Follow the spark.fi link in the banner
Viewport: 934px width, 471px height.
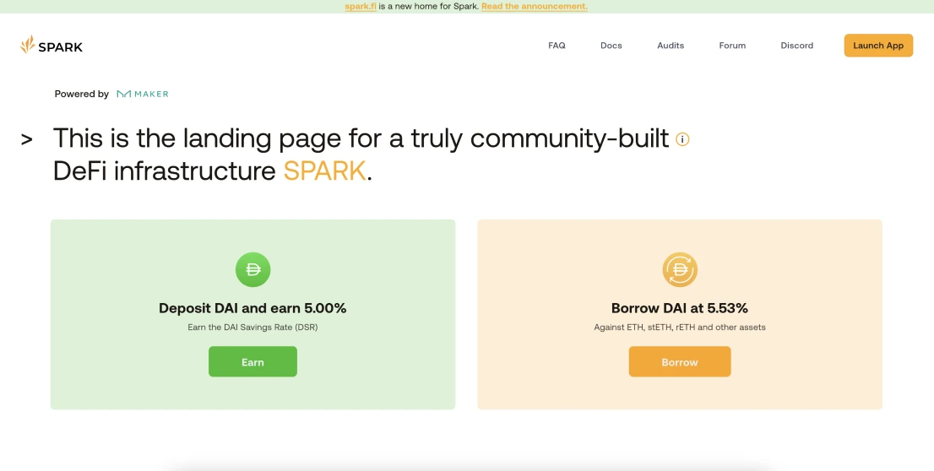361,7
